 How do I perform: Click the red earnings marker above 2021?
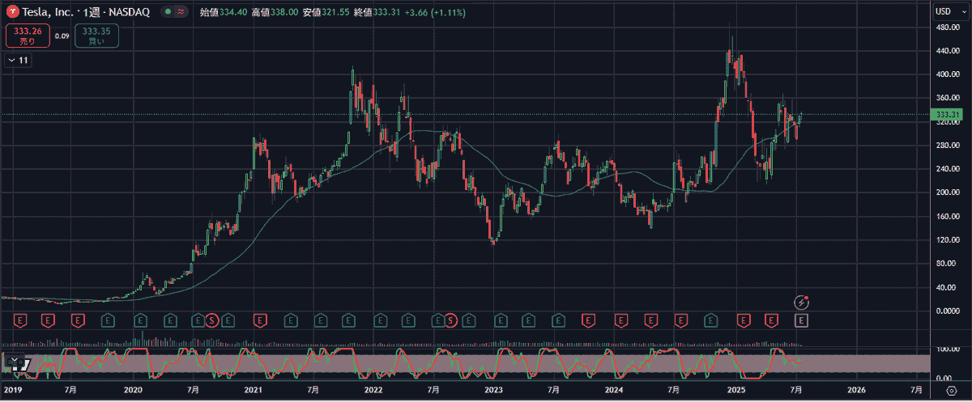(x=259, y=321)
